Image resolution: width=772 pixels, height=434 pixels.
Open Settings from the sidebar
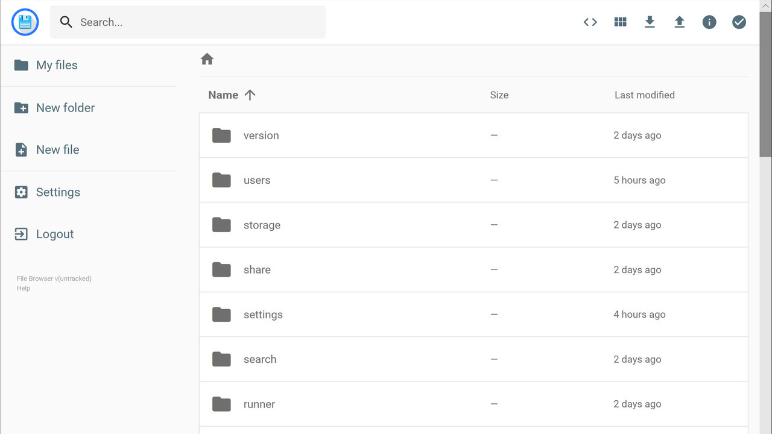pos(58,192)
